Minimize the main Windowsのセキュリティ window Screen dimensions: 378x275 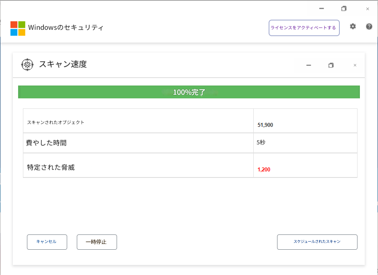tap(321, 9)
